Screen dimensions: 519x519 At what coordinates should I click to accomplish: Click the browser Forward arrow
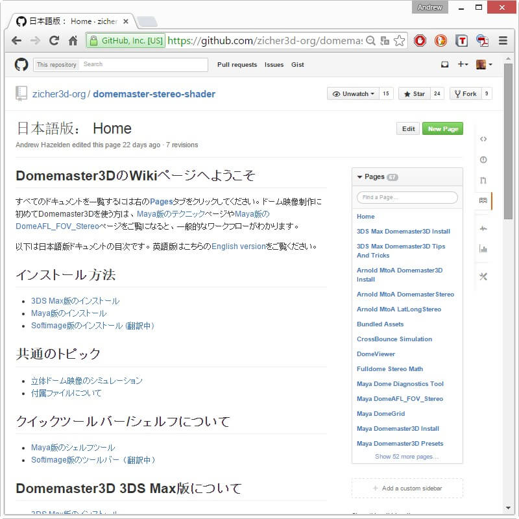(35, 41)
